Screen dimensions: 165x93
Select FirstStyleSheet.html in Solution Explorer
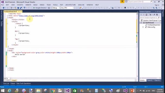tap(154, 25)
